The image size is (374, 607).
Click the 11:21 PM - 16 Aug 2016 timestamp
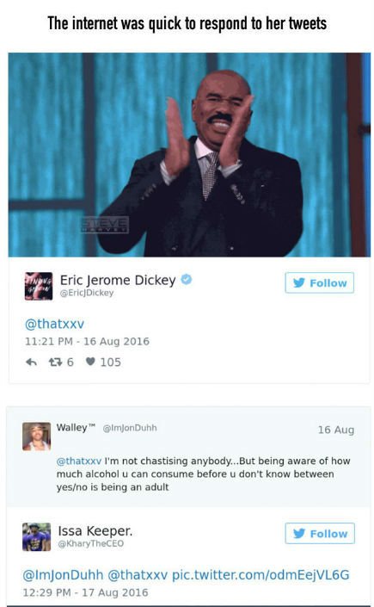[87, 342]
